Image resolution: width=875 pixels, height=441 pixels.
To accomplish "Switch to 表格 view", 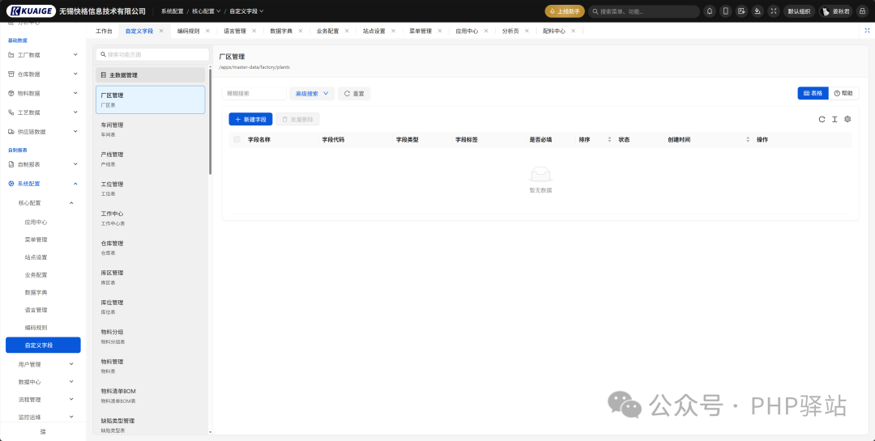I will tap(813, 94).
